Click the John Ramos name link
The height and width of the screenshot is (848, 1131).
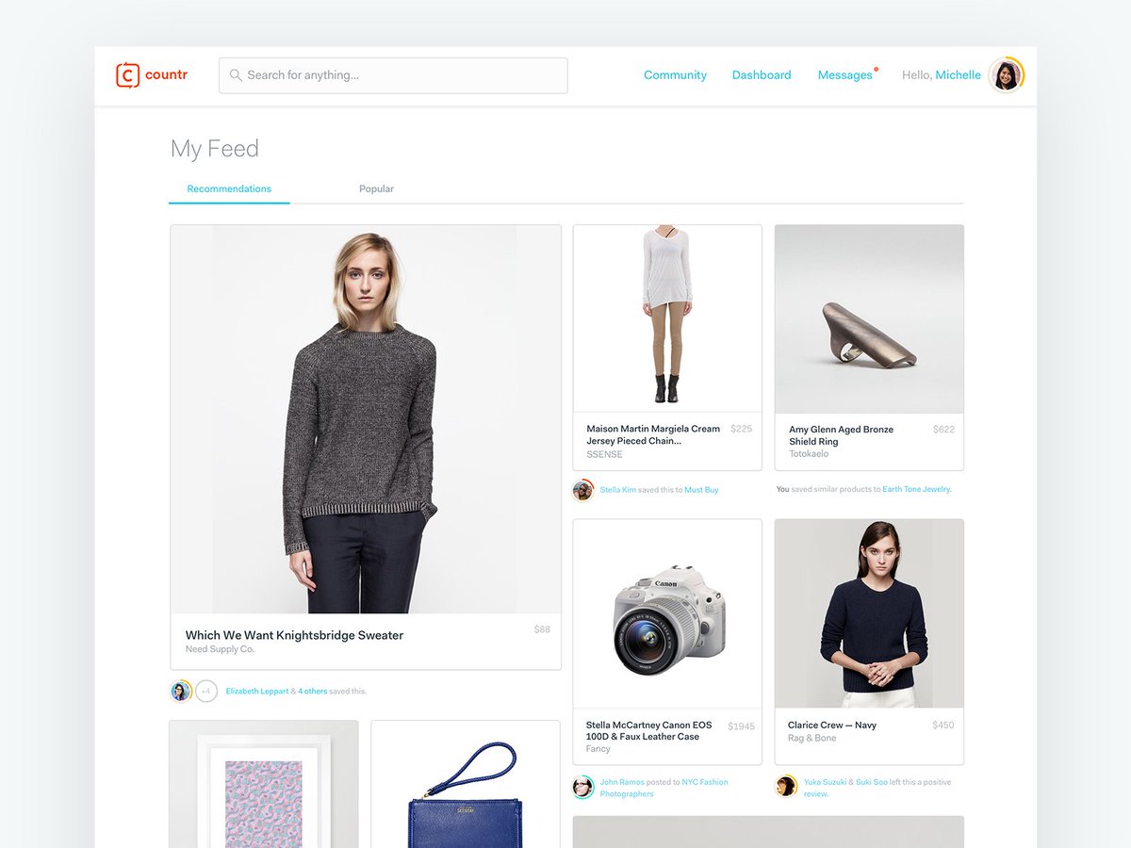click(x=622, y=782)
